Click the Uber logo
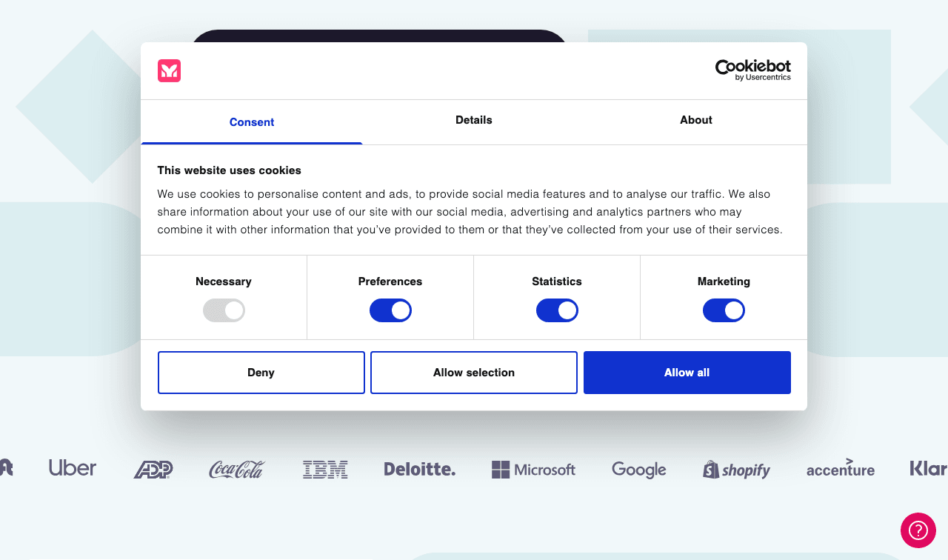 (x=73, y=468)
